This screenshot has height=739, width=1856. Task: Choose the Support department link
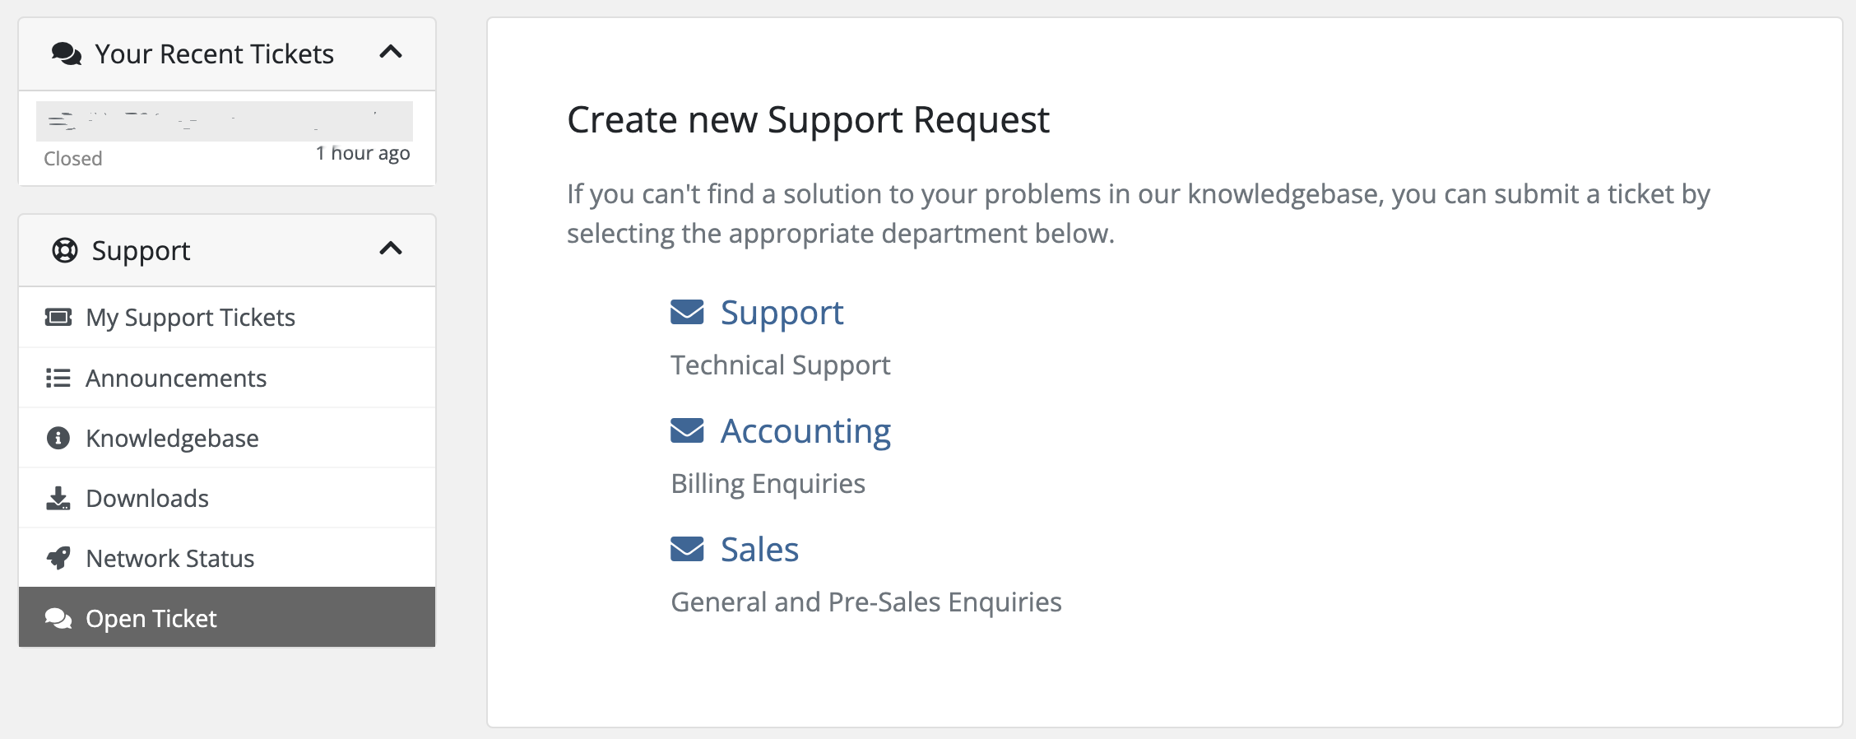pos(782,313)
